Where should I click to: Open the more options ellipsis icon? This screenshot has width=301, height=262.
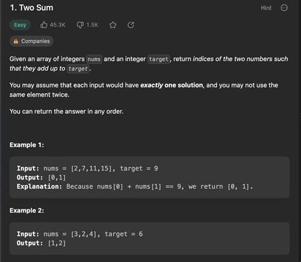pos(284,8)
